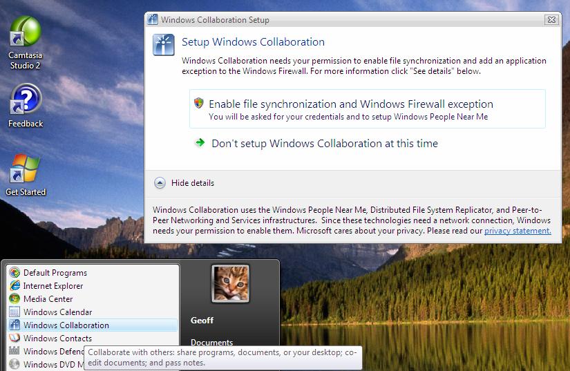The height and width of the screenshot is (371, 570).
Task: Open Windows Contacts from the Start menu
Action: tap(93, 338)
